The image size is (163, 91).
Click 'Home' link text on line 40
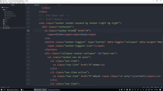point(96,65)
